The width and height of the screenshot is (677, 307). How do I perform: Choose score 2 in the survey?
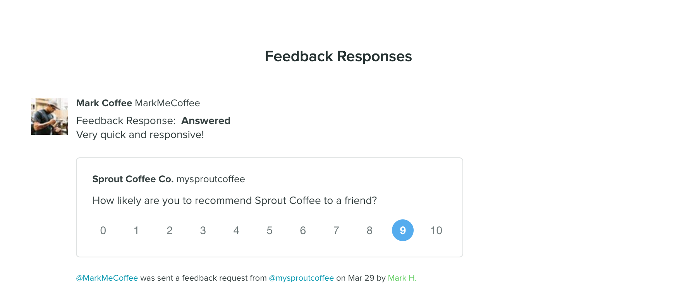click(170, 230)
